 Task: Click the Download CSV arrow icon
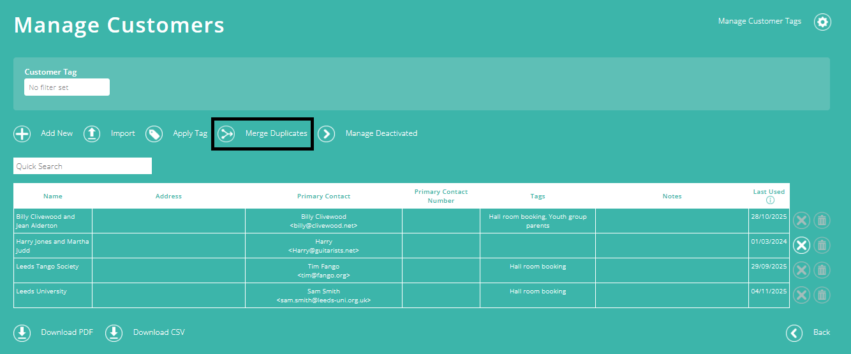(114, 333)
